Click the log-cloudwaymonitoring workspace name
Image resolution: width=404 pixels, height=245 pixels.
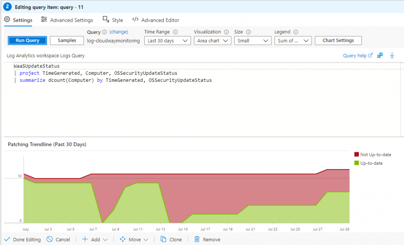(x=113, y=41)
